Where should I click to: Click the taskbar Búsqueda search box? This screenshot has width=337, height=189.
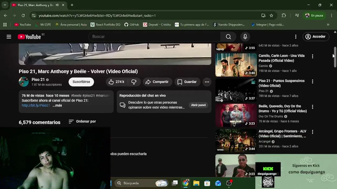(x=142, y=183)
